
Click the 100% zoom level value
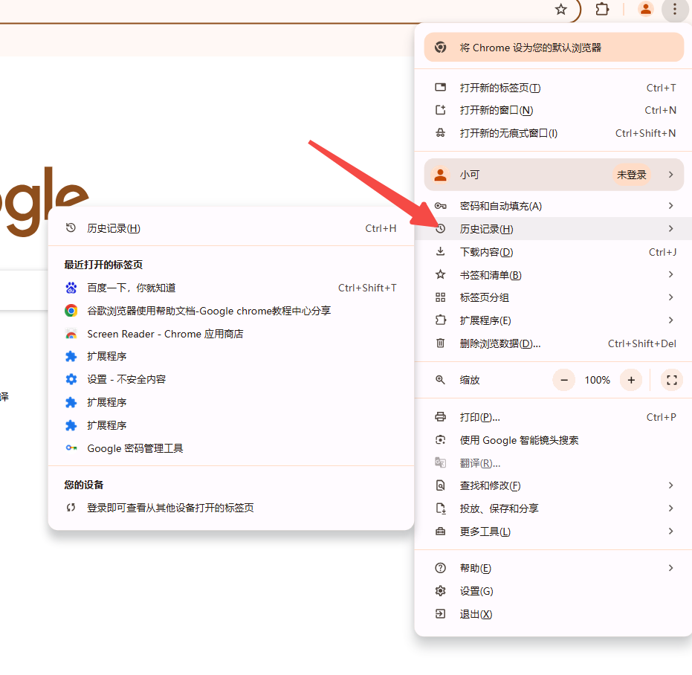[597, 380]
